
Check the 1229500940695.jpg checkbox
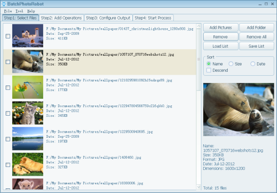[8, 139]
